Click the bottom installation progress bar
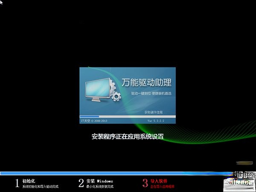The width and height of the screenshot is (256, 192). 116,173
